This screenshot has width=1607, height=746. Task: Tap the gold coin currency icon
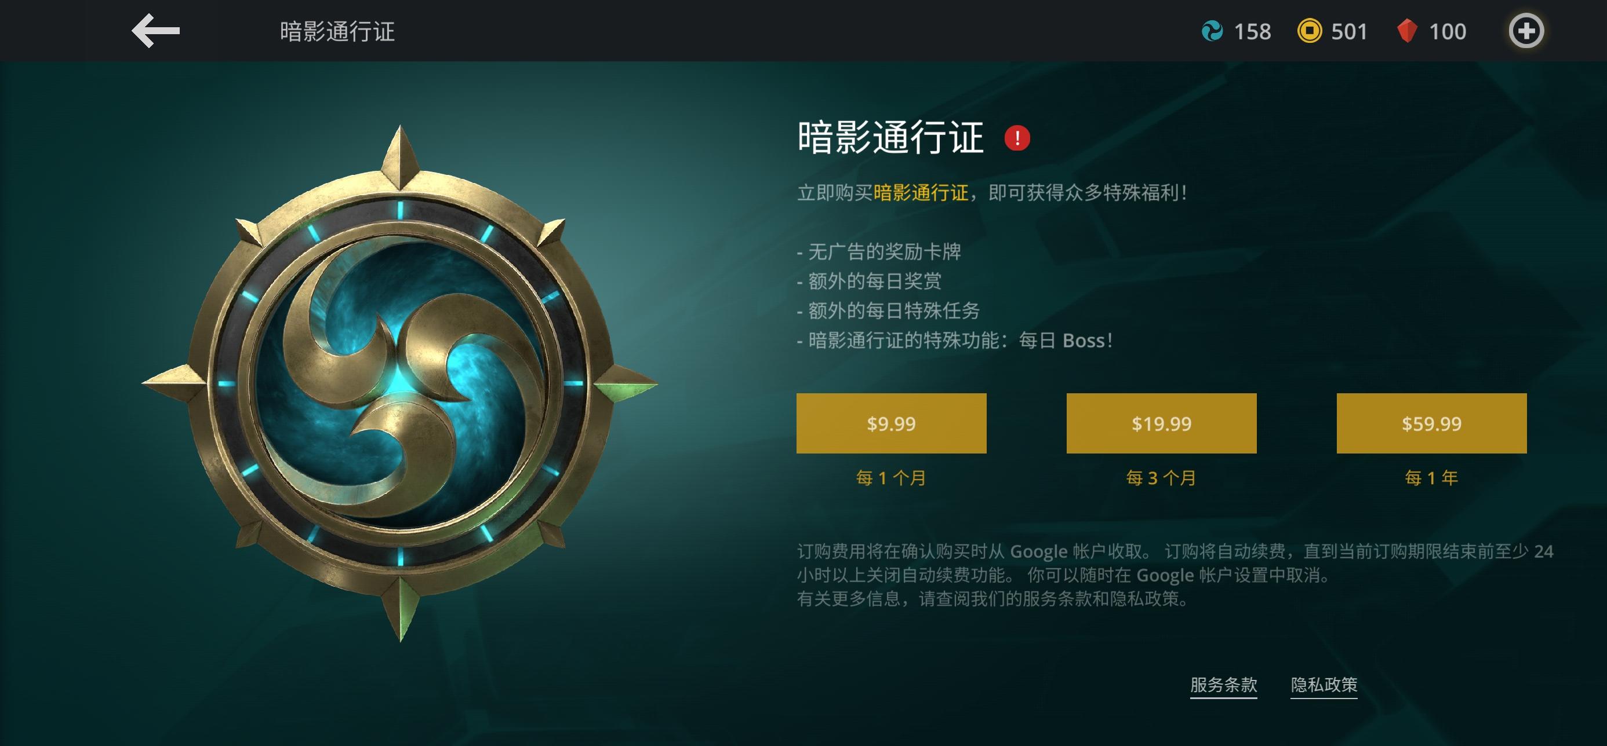tap(1310, 31)
